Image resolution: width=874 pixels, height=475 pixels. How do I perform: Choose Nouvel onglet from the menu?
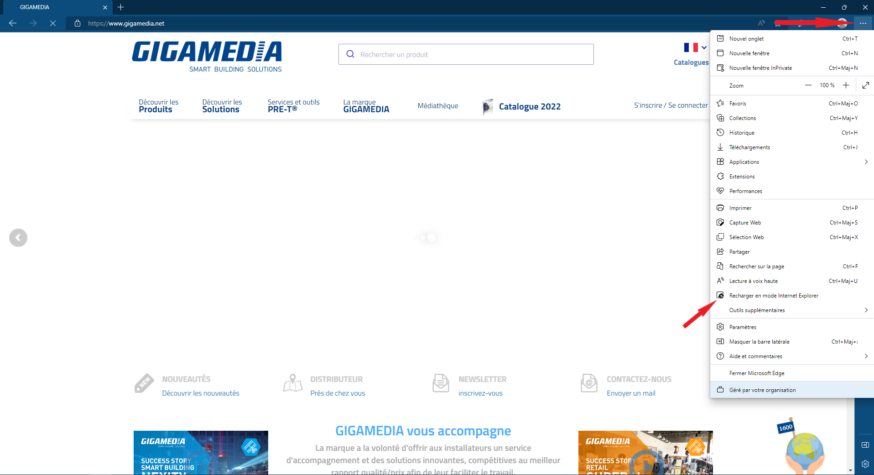(x=792, y=39)
